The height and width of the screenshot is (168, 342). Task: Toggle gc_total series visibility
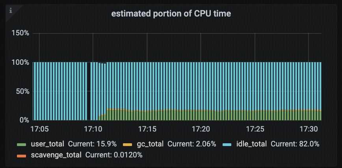(149, 144)
